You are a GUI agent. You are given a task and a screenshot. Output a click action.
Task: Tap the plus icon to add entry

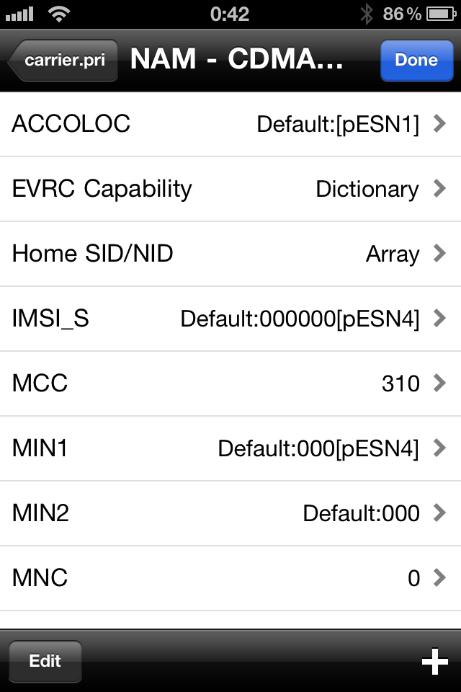434,661
